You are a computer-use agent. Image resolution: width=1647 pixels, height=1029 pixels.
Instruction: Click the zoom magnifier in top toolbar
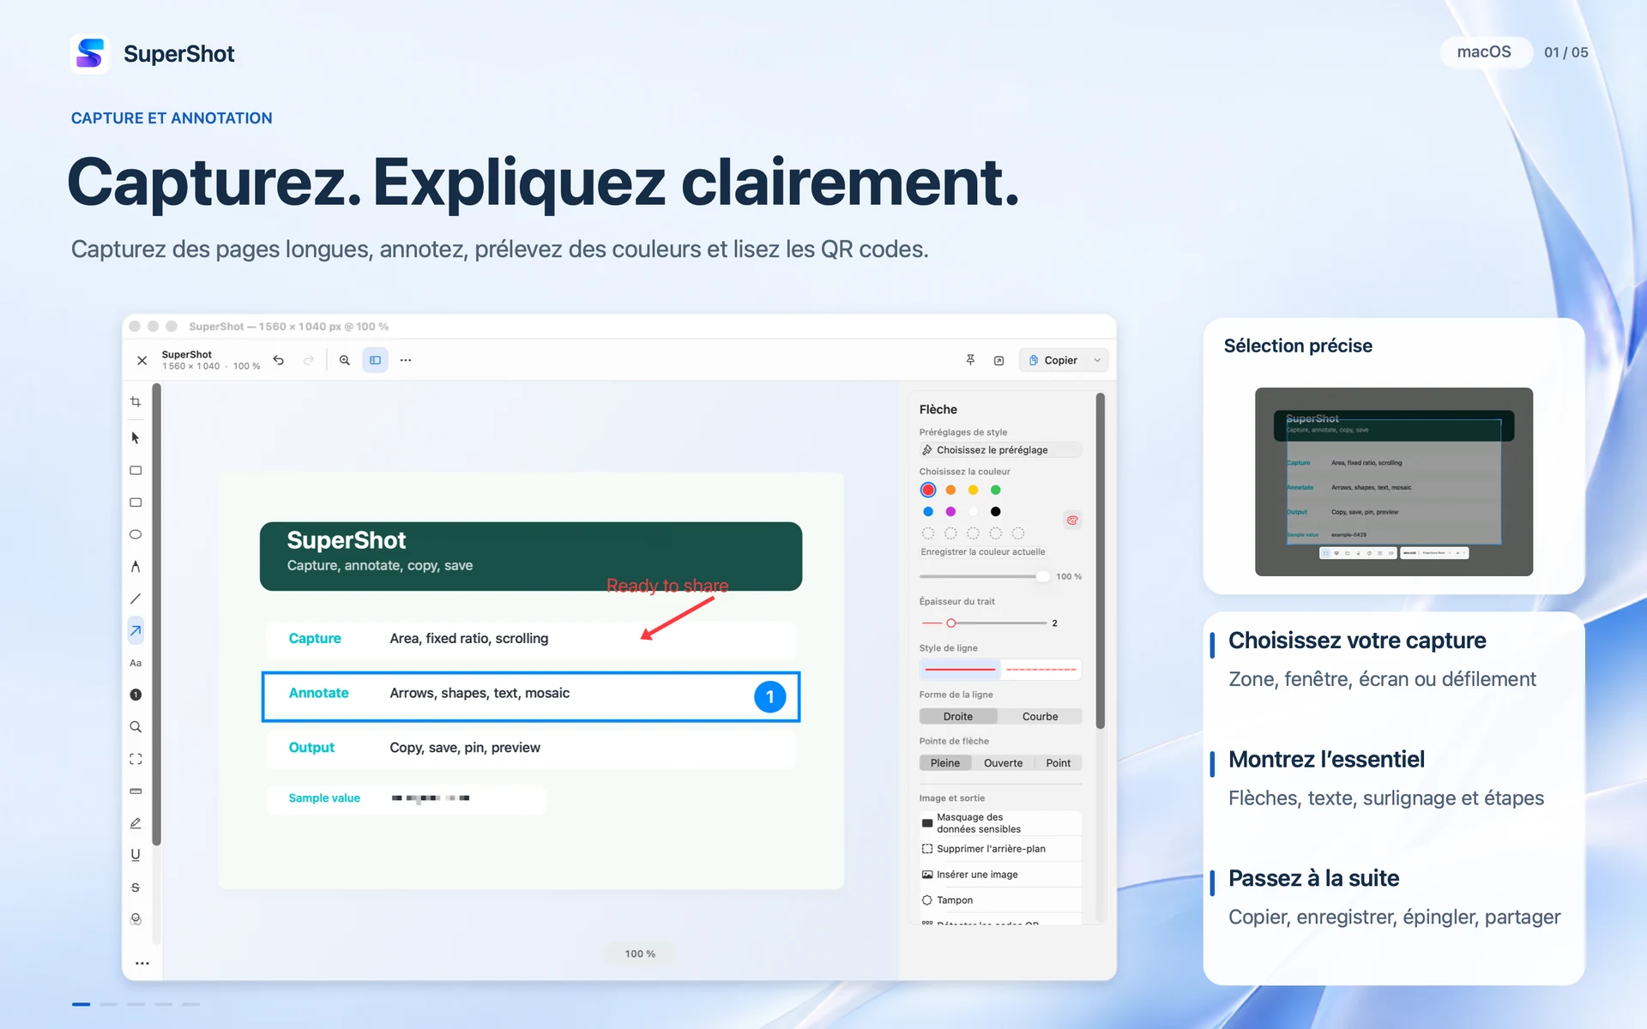tap(345, 360)
